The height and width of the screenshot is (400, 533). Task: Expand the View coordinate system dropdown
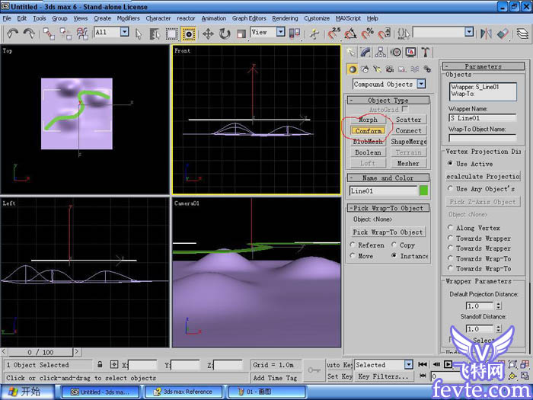point(280,33)
